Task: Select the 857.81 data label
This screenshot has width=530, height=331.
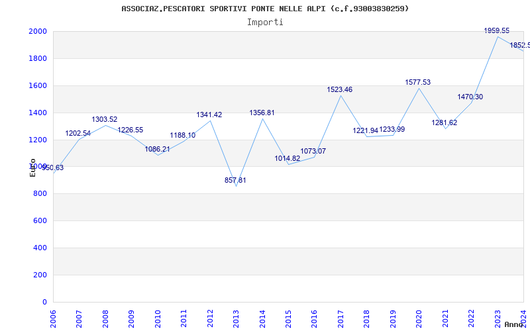Action: (x=235, y=180)
